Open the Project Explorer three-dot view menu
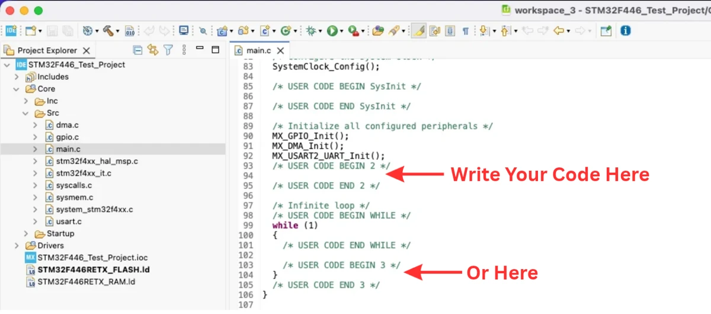 [184, 50]
